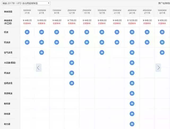Click the 机油 replace icon under 10000KM

click(x=42, y=32)
